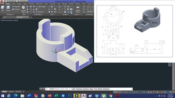
Task: Expand the Extrude tool dropdown arrow
Action: tap(8, 11)
